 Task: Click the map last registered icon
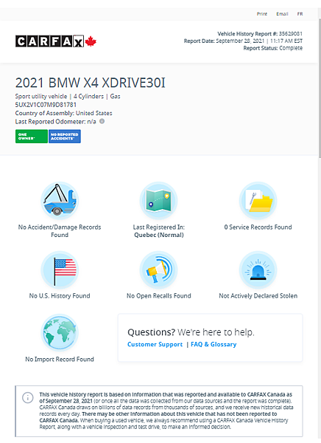(x=159, y=201)
